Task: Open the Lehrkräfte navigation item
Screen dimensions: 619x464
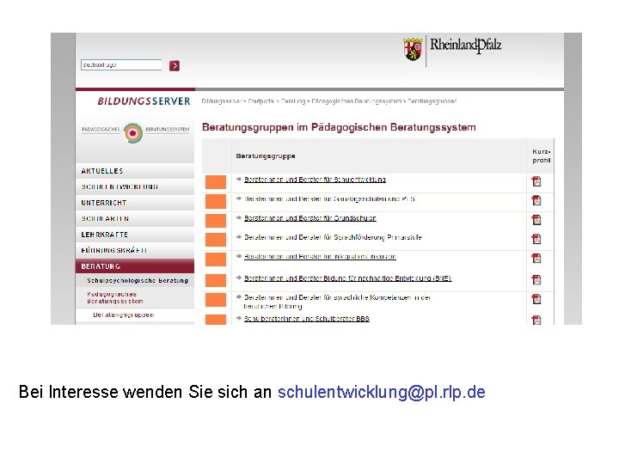Action: pyautogui.click(x=135, y=235)
